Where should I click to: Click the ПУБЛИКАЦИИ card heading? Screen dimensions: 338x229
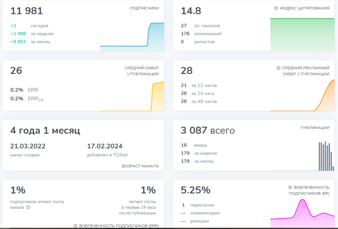[315, 128]
